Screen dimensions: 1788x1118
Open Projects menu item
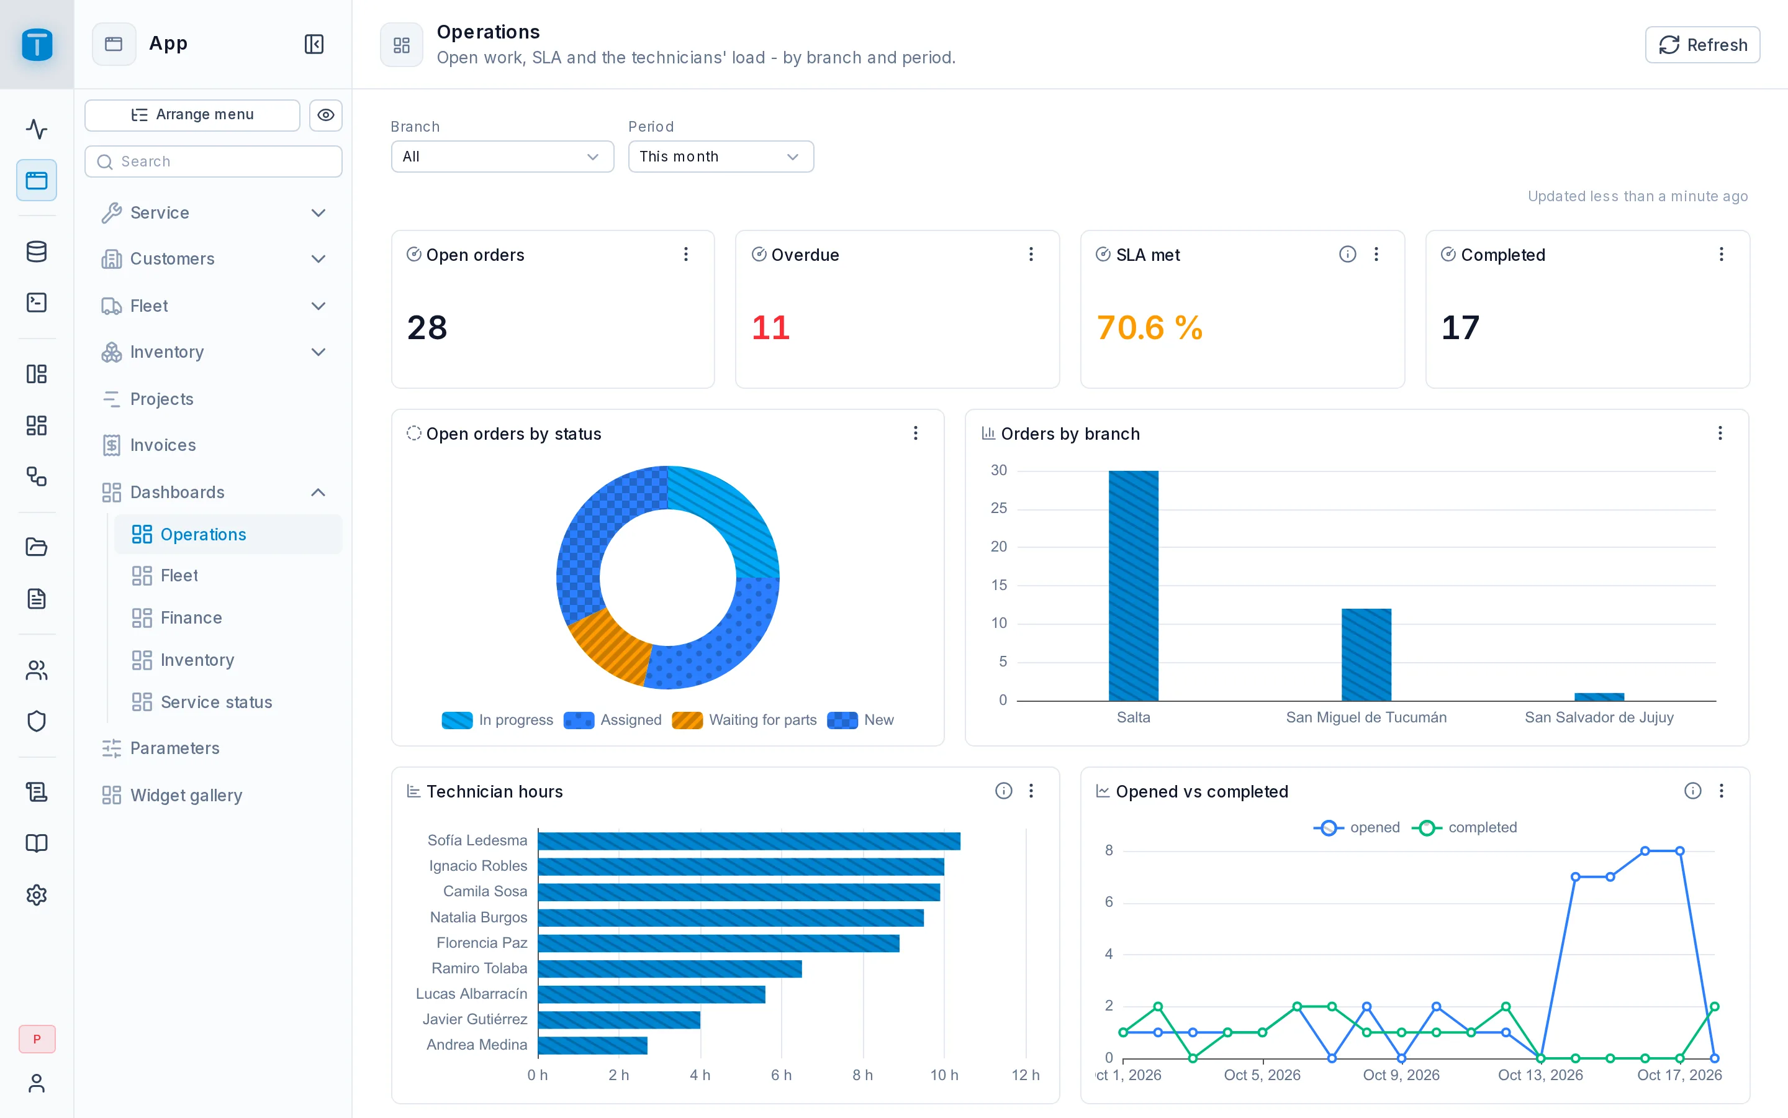(x=214, y=399)
